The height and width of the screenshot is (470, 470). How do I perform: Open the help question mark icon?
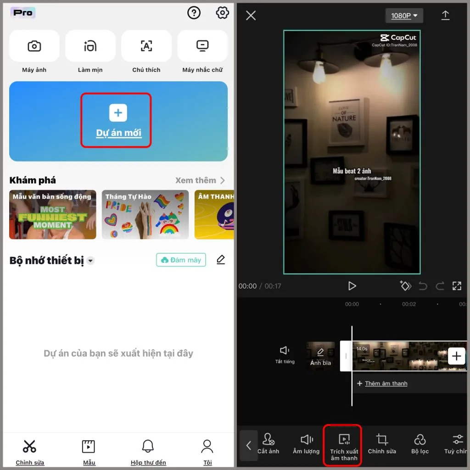click(194, 13)
